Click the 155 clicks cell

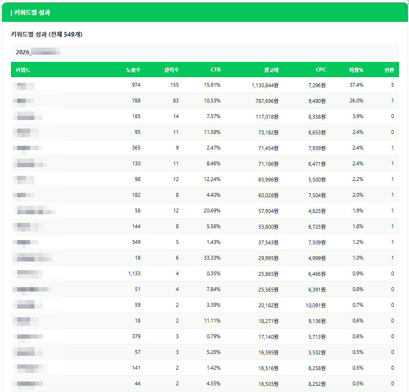pyautogui.click(x=174, y=85)
